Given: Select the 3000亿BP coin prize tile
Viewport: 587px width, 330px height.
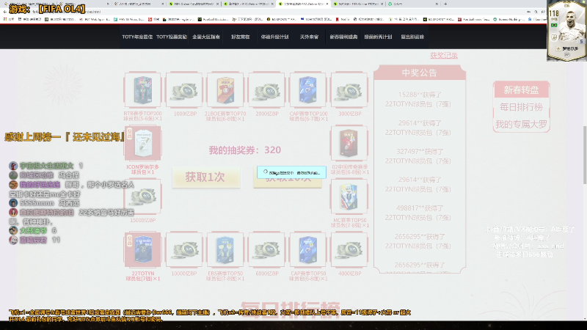Looking at the screenshot, I should tap(349, 90).
